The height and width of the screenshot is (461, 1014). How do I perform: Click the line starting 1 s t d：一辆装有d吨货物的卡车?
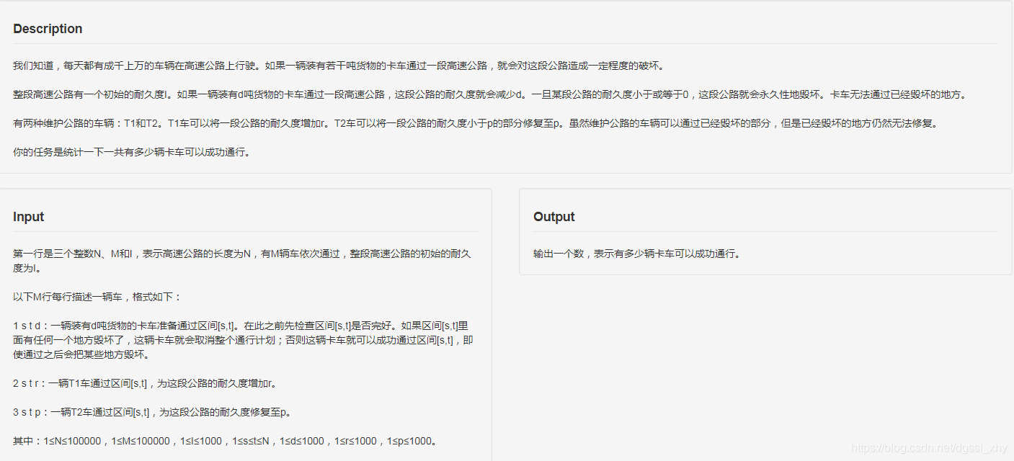point(243,340)
